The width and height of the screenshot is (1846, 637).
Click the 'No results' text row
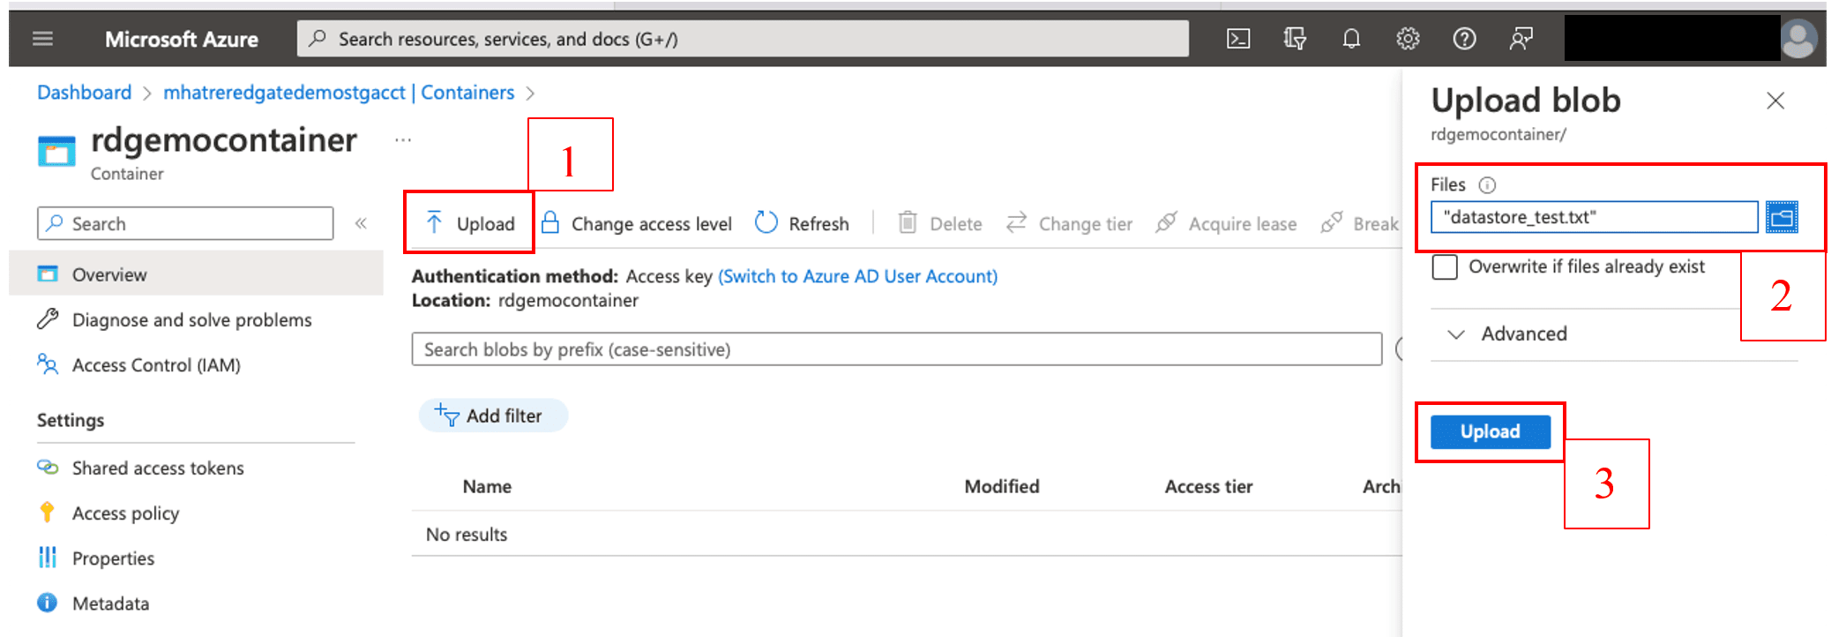click(467, 535)
